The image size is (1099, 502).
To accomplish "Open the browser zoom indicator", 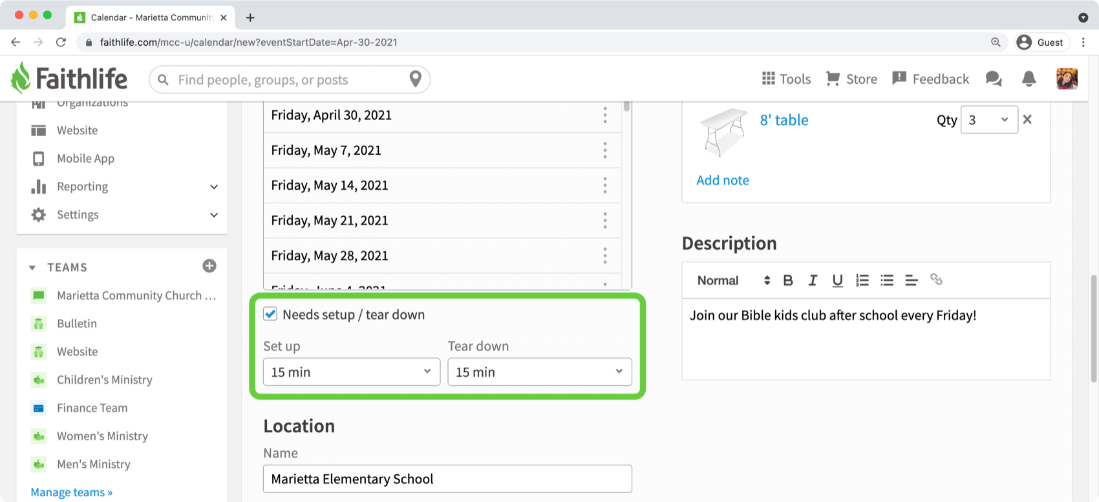I will (996, 43).
